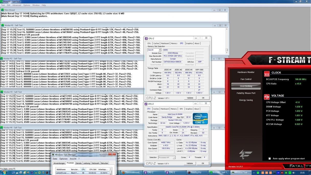This screenshot has width=311, height=175.
Task: Open Prime95 Window menu
Action: (x=36, y=5)
